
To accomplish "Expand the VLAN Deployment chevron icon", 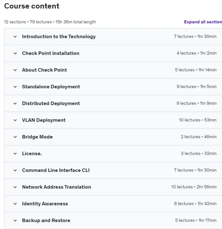I will [x=15, y=120].
